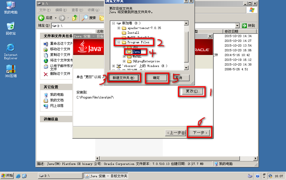The height and width of the screenshot is (180, 286).
Task: Continue with the 下一步 button
Action: (200, 133)
